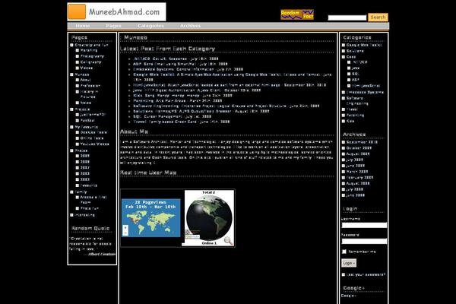Screen dimensions: 456x304
Task: Open the Online Tools page
Action: [x=92, y=138]
